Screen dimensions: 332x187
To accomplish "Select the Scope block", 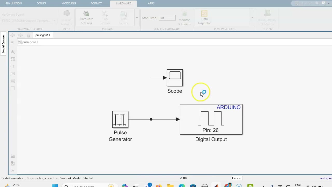I will point(175,78).
